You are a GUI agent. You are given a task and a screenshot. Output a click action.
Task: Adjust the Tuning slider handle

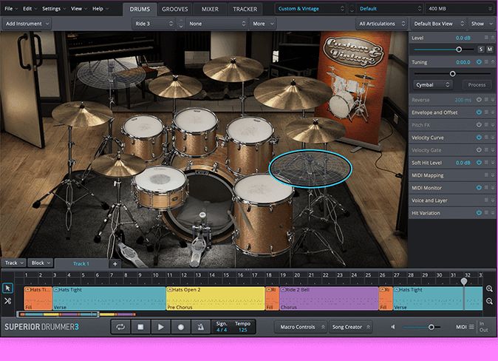(x=453, y=74)
